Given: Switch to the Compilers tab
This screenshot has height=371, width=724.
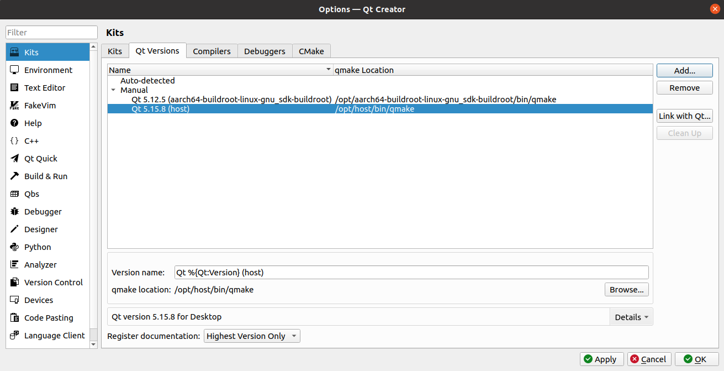Looking at the screenshot, I should click(x=212, y=51).
